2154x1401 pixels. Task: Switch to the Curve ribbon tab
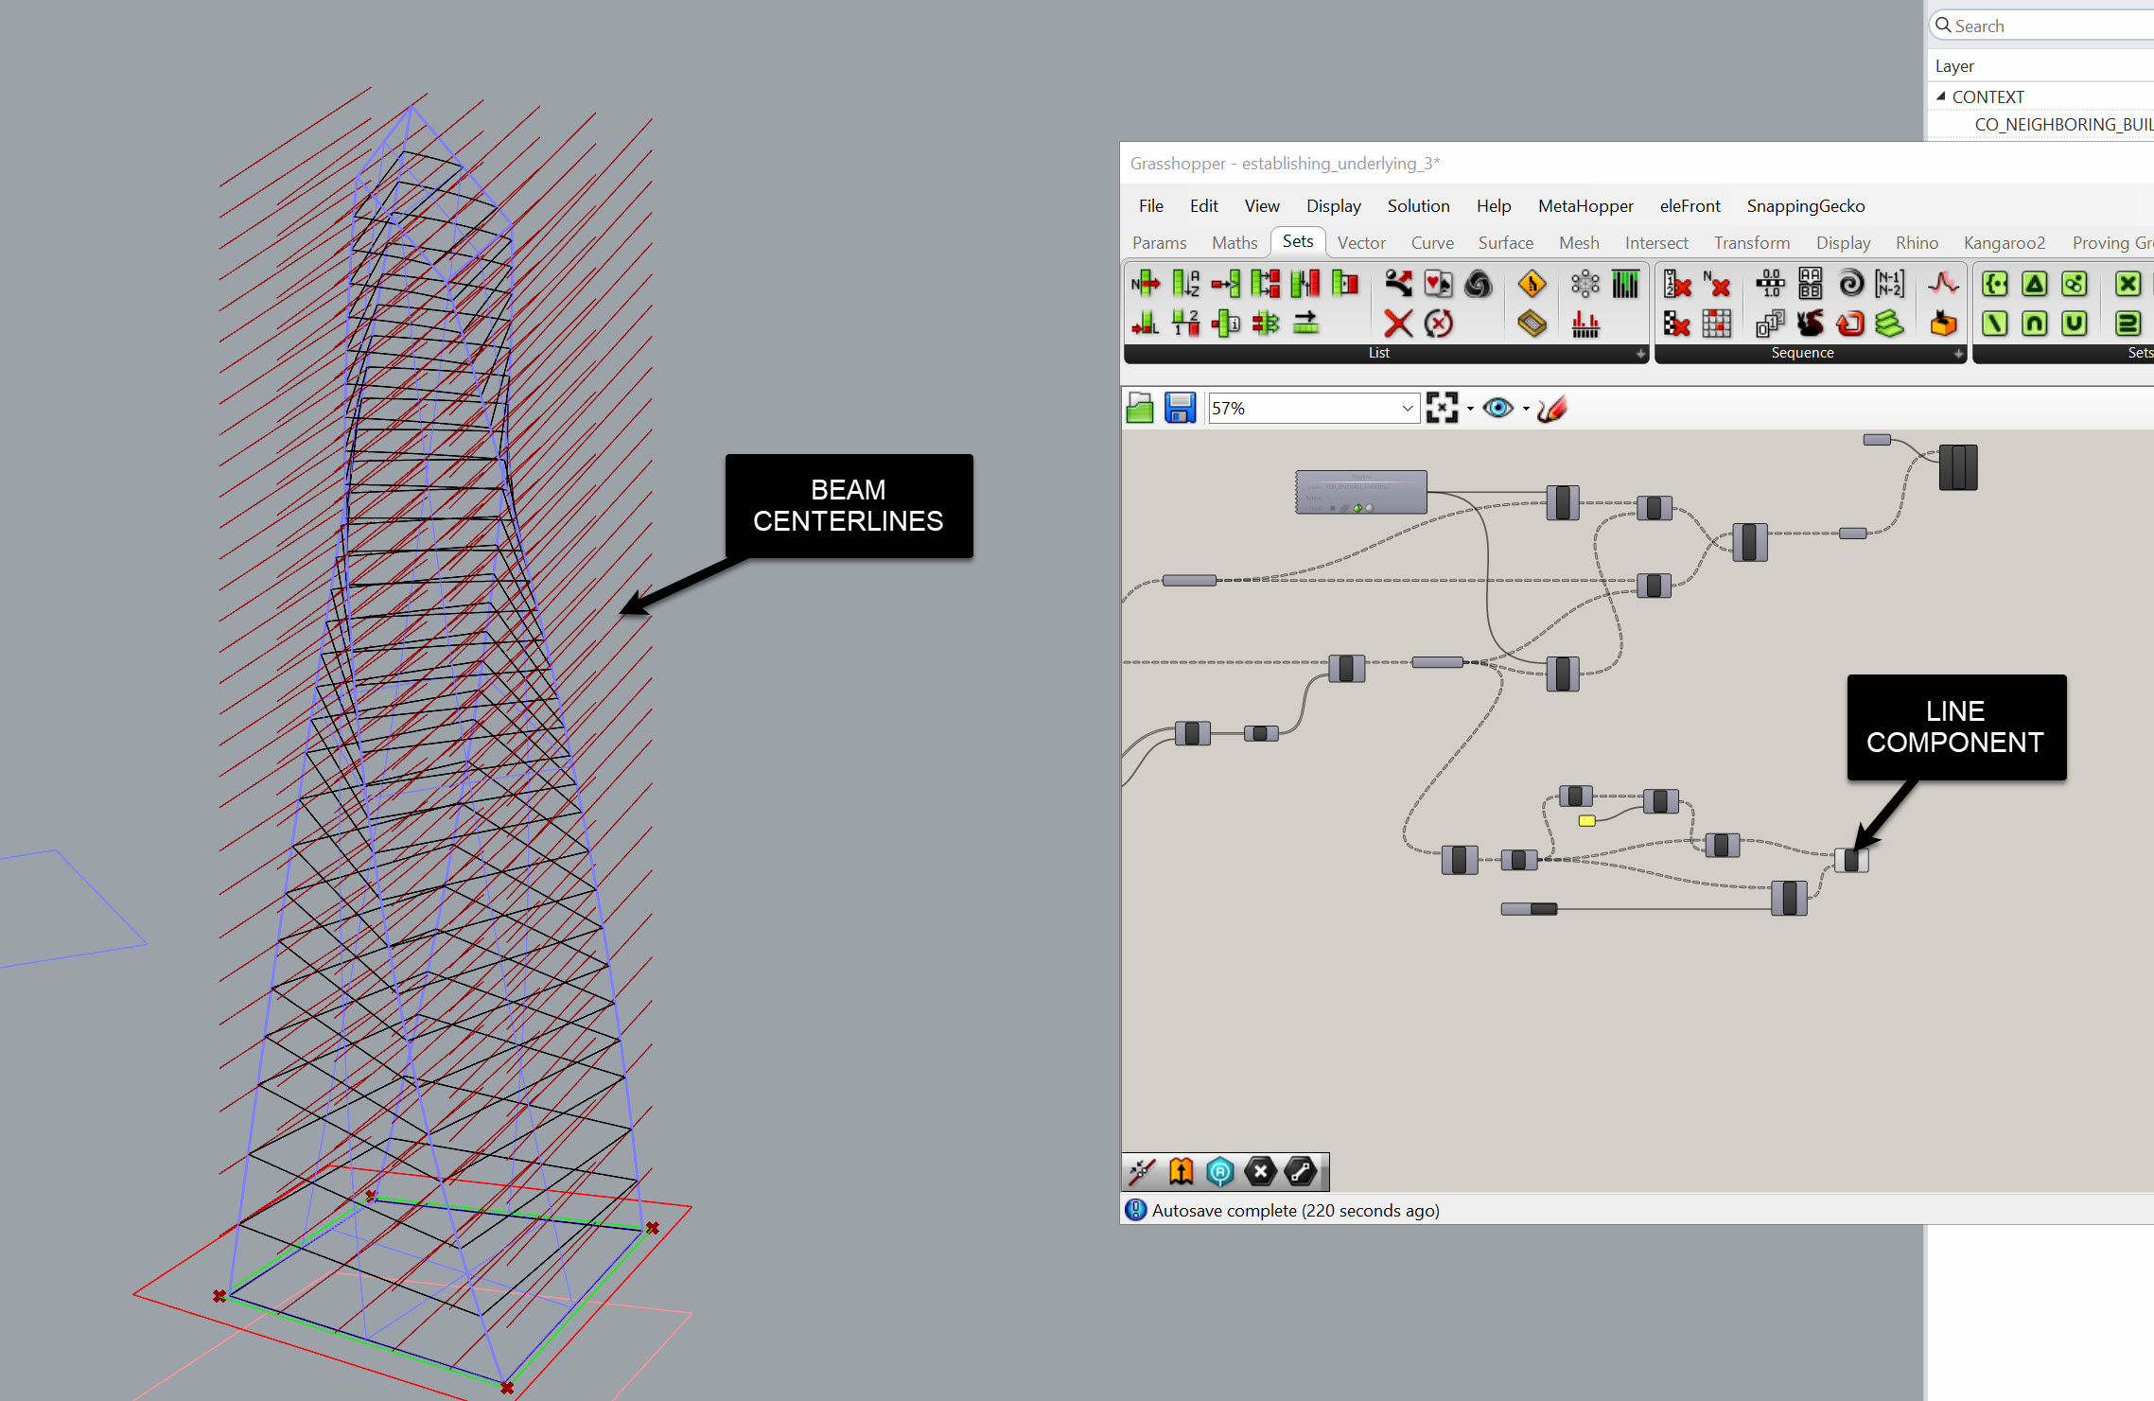coord(1432,243)
